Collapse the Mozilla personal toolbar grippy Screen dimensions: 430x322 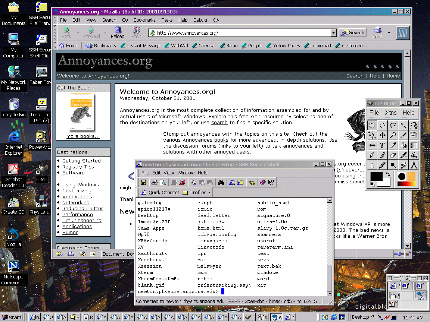tap(54, 45)
